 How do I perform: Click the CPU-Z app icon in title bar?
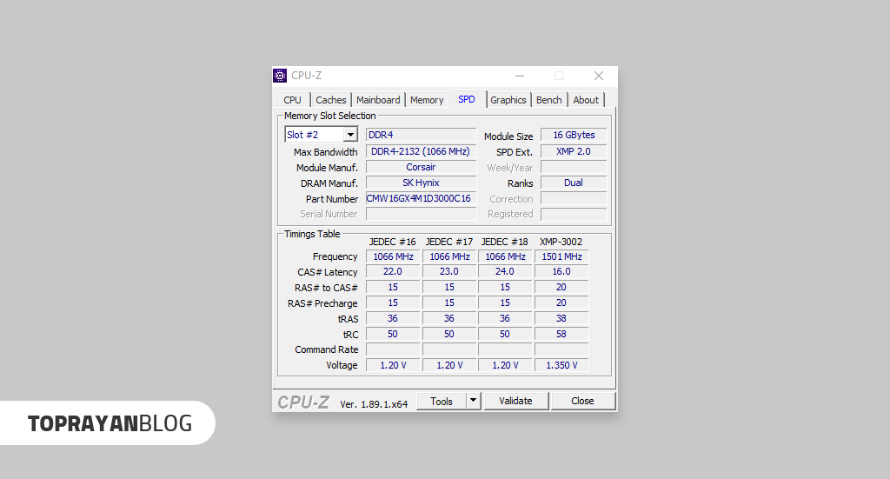280,76
